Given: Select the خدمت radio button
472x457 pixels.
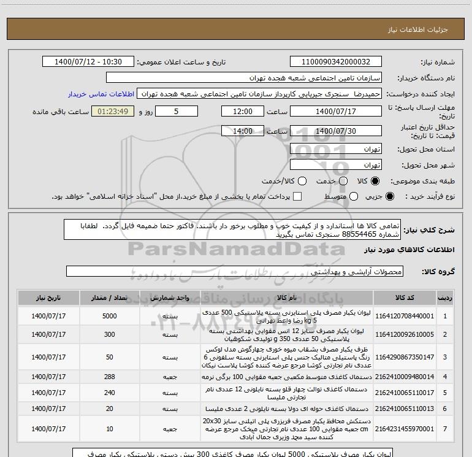Looking at the screenshot, I should (x=343, y=181).
